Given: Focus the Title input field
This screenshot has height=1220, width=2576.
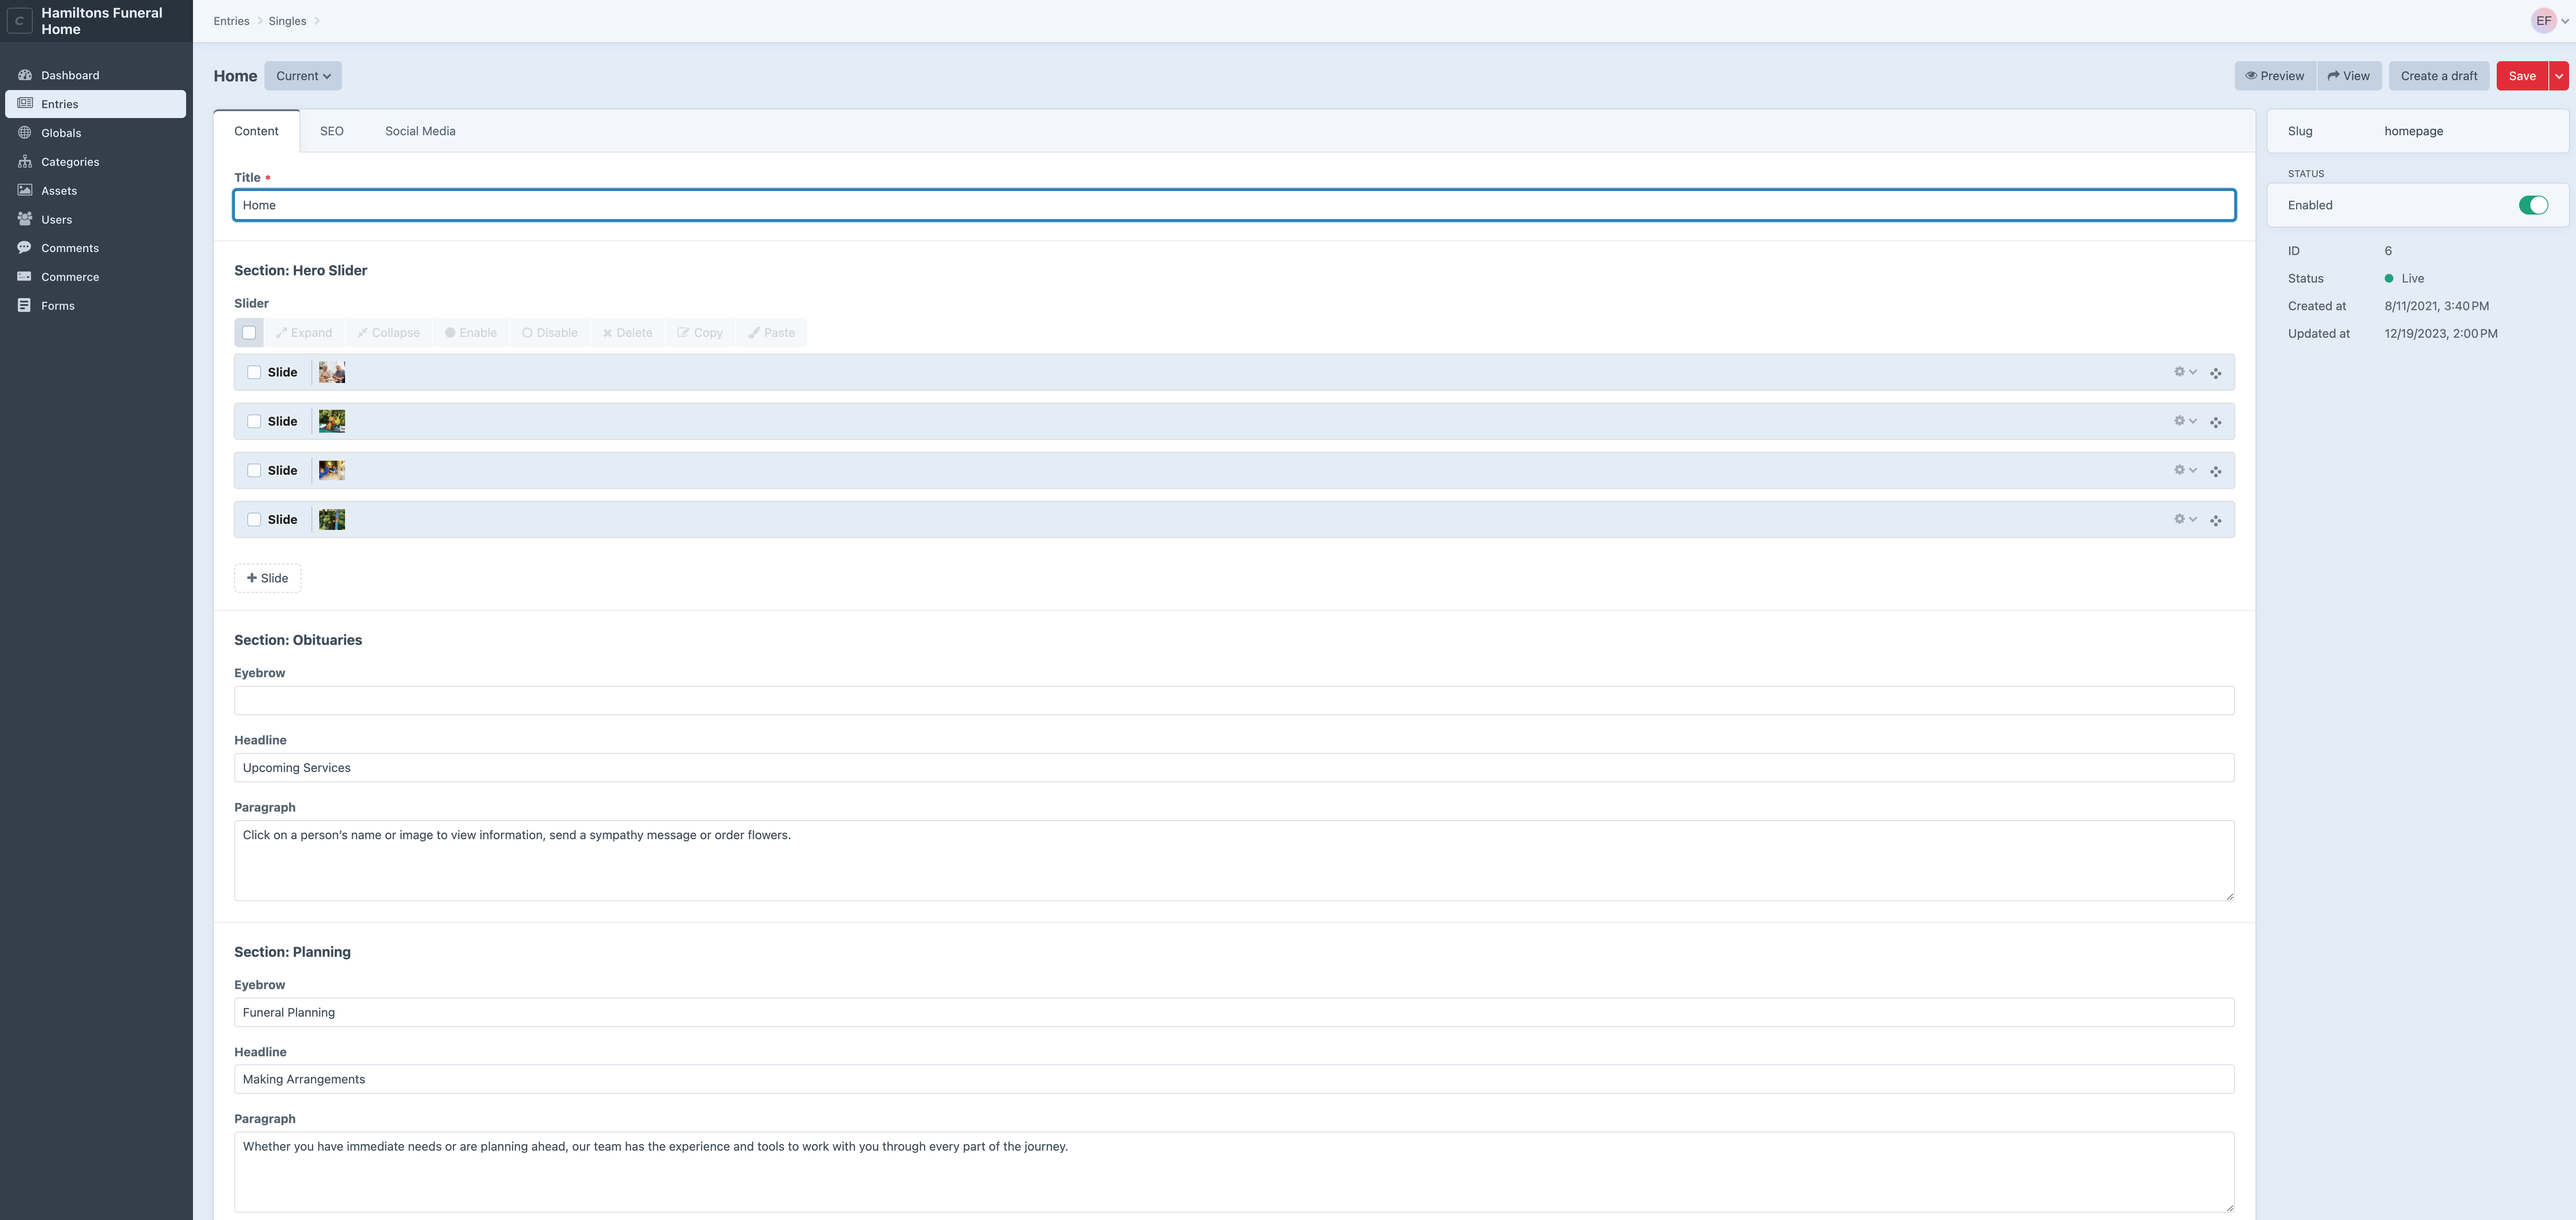Looking at the screenshot, I should (1234, 205).
